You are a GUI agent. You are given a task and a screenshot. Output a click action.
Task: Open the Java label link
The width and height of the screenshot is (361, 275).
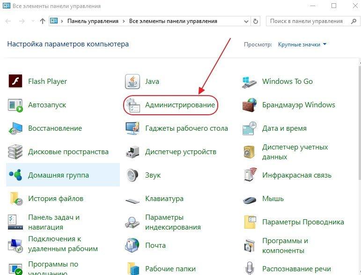(152, 82)
